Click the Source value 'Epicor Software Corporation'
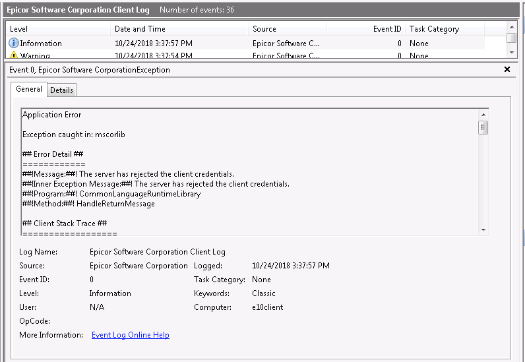The width and height of the screenshot is (525, 362). coord(139,266)
